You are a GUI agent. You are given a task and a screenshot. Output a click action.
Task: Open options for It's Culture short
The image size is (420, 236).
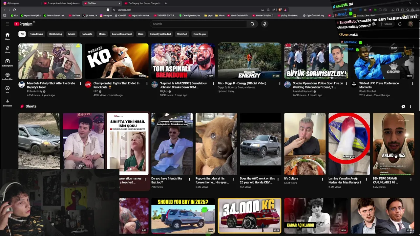(322, 180)
